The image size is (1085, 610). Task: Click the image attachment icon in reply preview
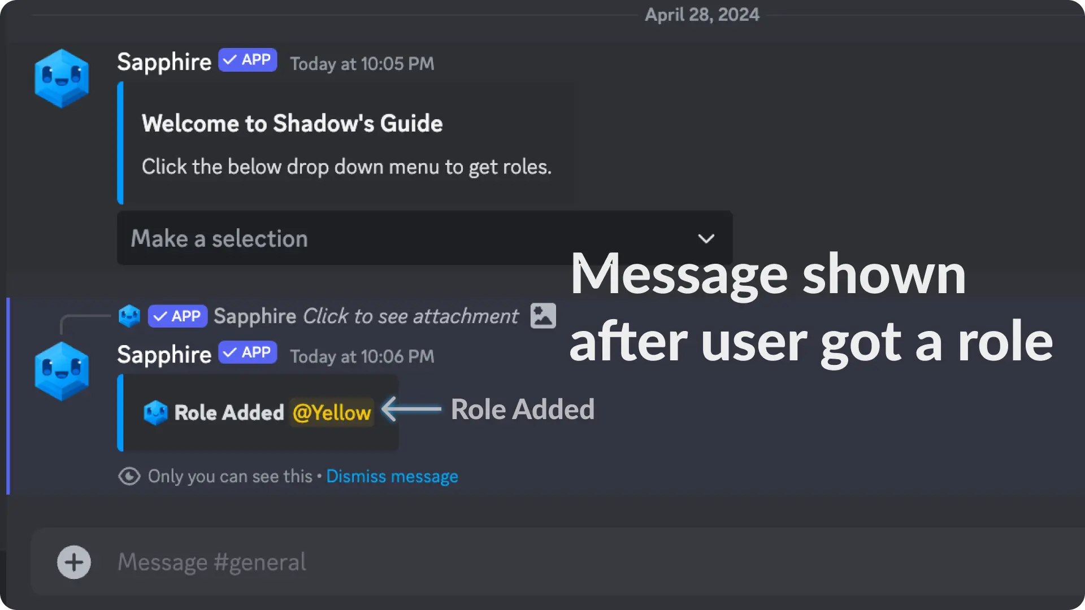click(543, 316)
